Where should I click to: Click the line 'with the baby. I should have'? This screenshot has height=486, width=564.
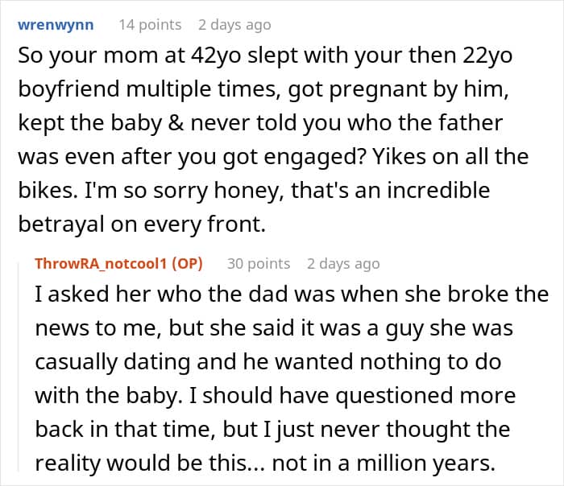click(276, 396)
